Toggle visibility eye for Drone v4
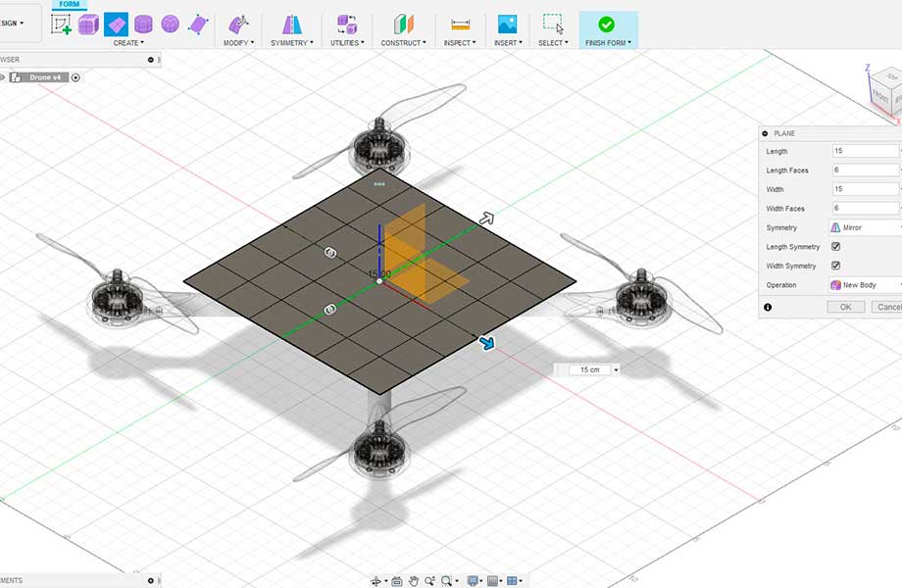902x588 pixels. 3,77
